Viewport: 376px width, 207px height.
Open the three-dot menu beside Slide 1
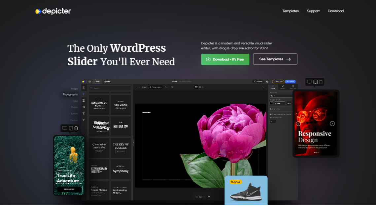point(138,87)
